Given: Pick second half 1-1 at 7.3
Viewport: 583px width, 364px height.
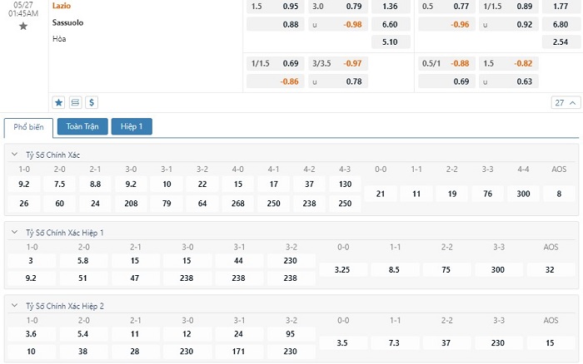Looking at the screenshot, I should pos(395,343).
